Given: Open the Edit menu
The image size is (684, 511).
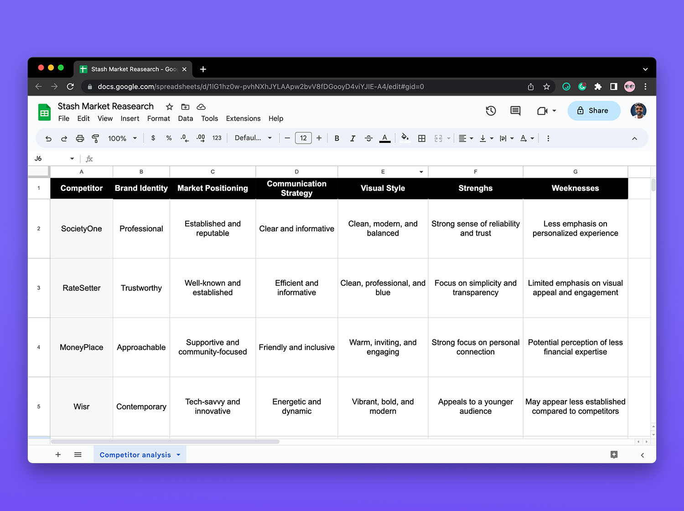Looking at the screenshot, I should (83, 118).
